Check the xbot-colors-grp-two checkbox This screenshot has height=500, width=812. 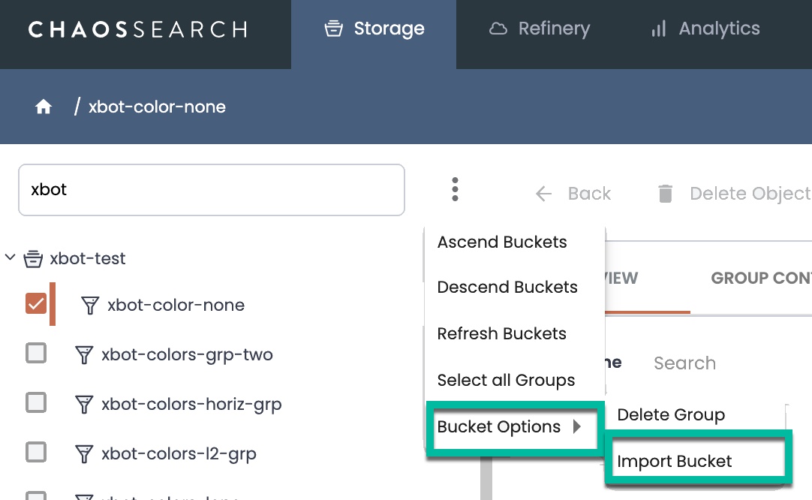[36, 354]
